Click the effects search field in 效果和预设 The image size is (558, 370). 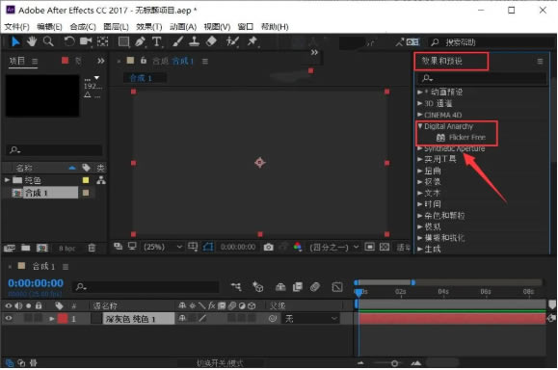482,78
